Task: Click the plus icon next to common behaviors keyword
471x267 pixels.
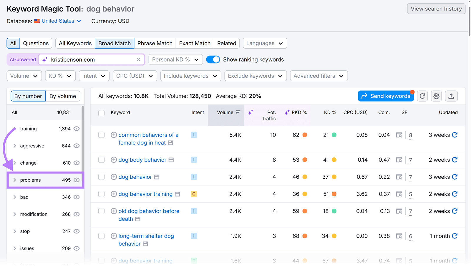Action: coord(114,135)
